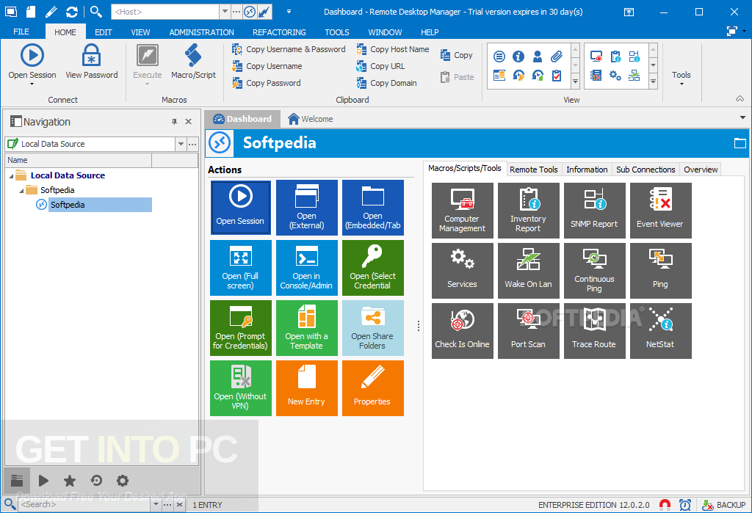The width and height of the screenshot is (752, 513).
Task: Click the alarm clock status bar icon
Action: pos(685,504)
